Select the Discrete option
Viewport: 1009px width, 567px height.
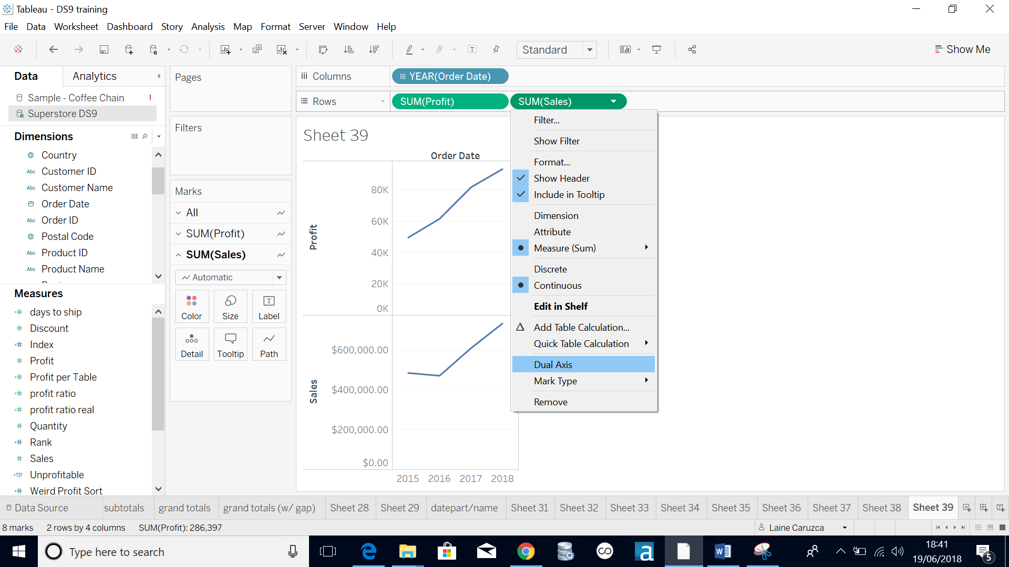tap(550, 269)
